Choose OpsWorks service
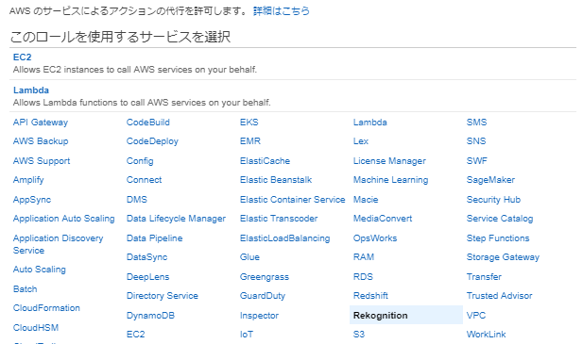This screenshot has width=583, height=344. [x=375, y=238]
